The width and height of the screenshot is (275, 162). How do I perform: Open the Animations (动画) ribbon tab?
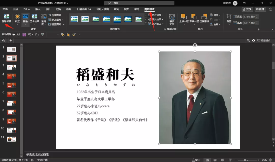pos(68,9)
